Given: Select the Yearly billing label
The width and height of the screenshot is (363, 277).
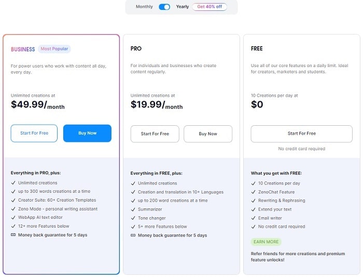Looking at the screenshot, I should click(183, 7).
